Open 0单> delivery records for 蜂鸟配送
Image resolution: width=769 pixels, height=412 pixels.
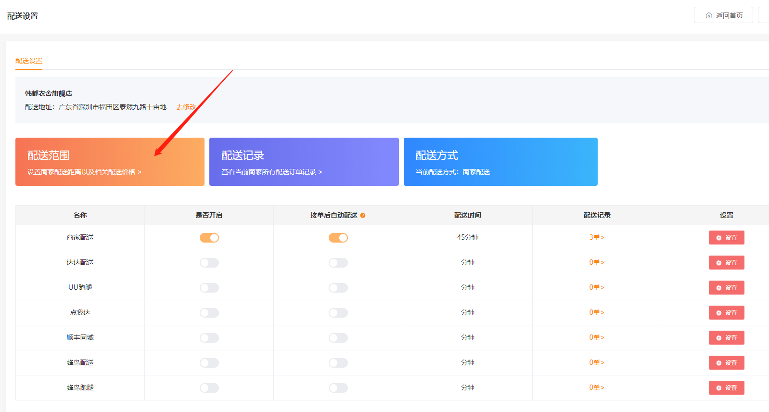597,362
